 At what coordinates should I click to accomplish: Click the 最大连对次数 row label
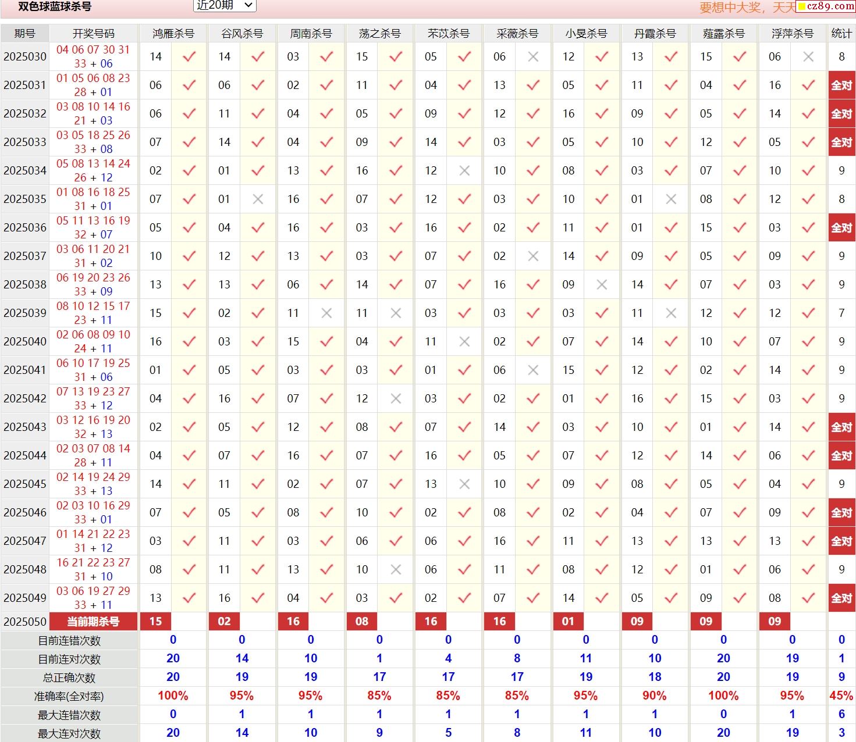pyautogui.click(x=70, y=734)
